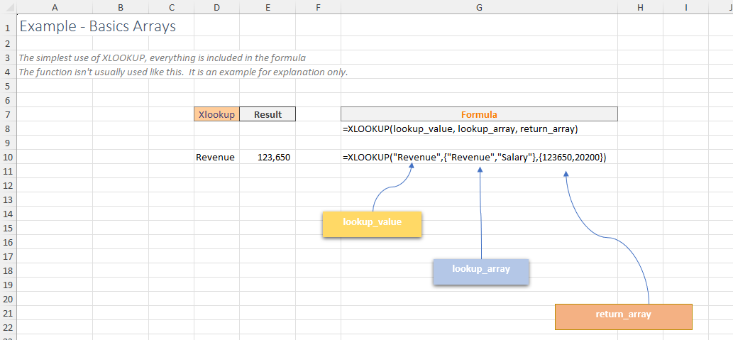Screen dimensions: 733x340
Task: Select column G header
Action: tap(479, 7)
